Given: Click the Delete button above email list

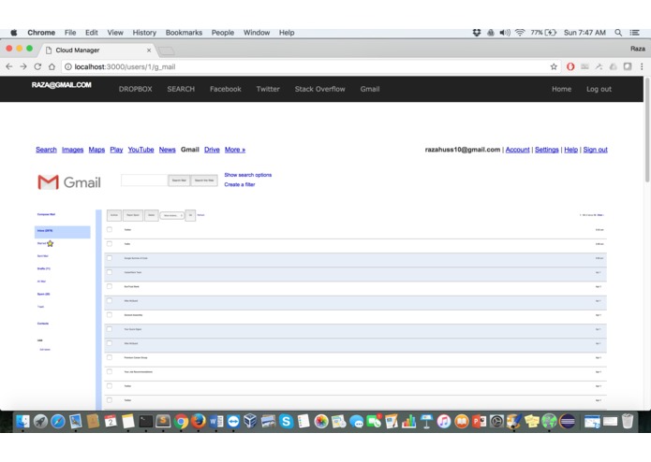Looking at the screenshot, I should pyautogui.click(x=152, y=215).
